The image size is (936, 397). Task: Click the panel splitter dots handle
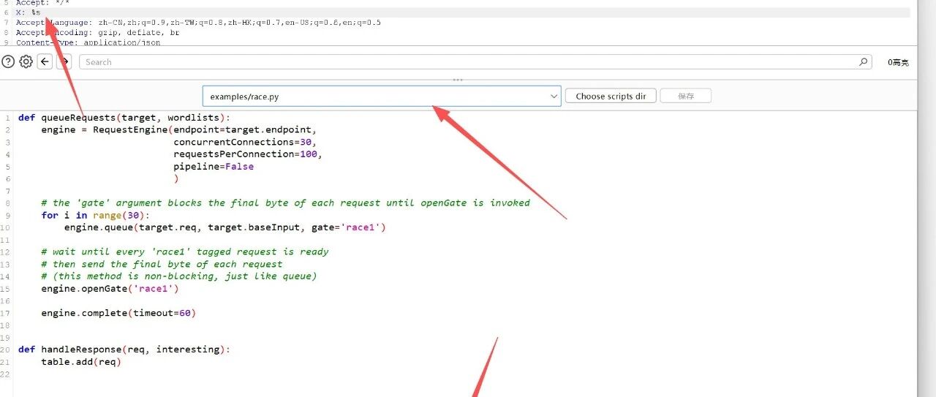pos(458,79)
